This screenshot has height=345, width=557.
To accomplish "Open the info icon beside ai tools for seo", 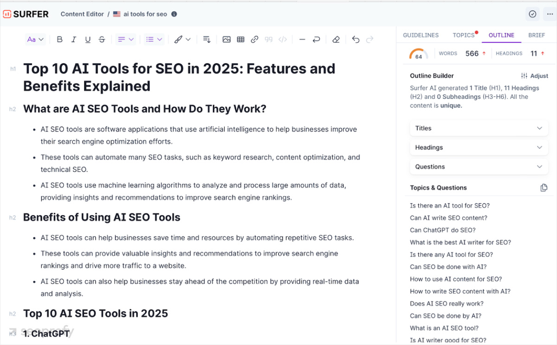I will coord(174,14).
